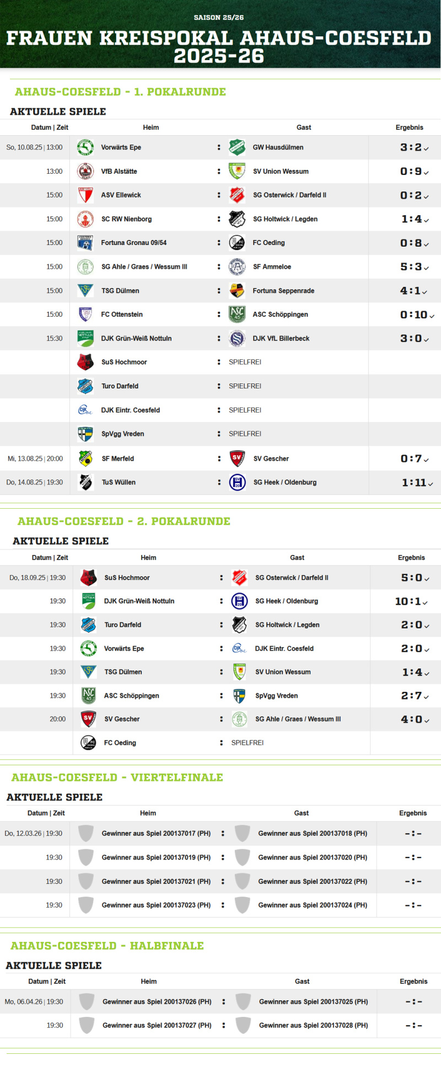The image size is (441, 1077).
Task: Click the FC Oeding logo in the Spielfrei row
Action: click(x=89, y=743)
